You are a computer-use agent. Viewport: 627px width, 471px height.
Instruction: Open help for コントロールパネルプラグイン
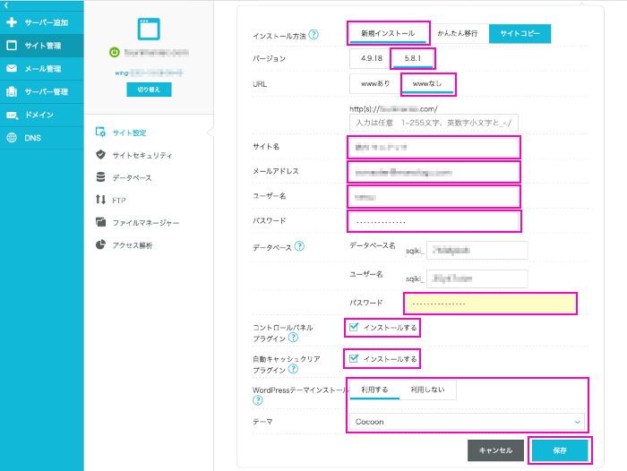(293, 338)
